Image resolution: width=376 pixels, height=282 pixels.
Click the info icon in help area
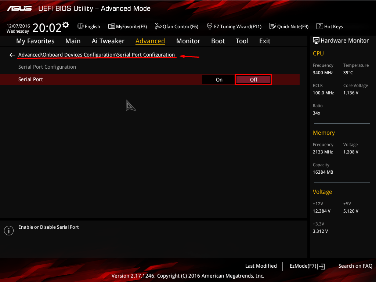click(9, 231)
